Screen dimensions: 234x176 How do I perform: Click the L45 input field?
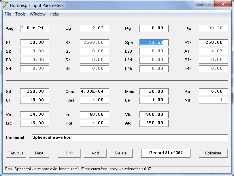tap(154, 69)
